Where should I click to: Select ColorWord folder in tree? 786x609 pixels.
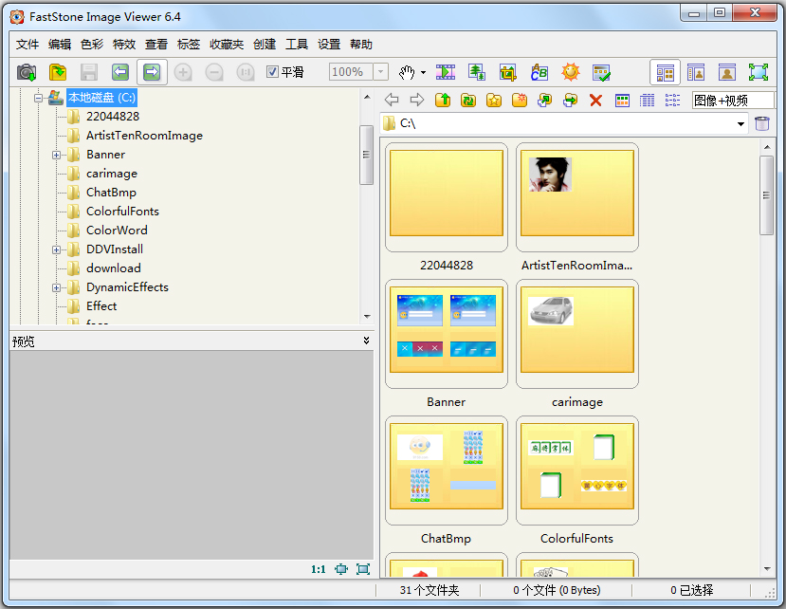[117, 231]
